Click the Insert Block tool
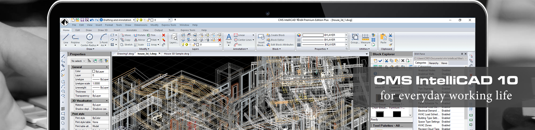535x130 pixels. tap(261, 40)
